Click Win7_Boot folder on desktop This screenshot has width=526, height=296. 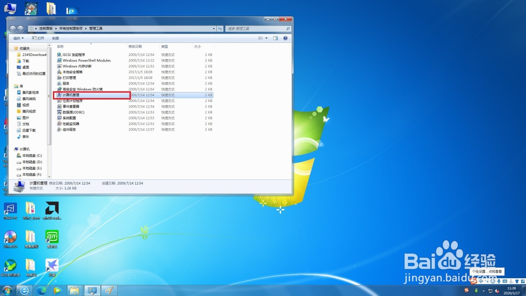tap(31, 211)
